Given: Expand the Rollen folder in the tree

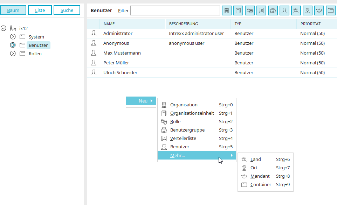Looking at the screenshot, I should 13,54.
